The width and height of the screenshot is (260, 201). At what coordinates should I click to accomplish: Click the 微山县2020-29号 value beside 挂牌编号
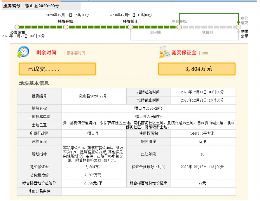93,96
